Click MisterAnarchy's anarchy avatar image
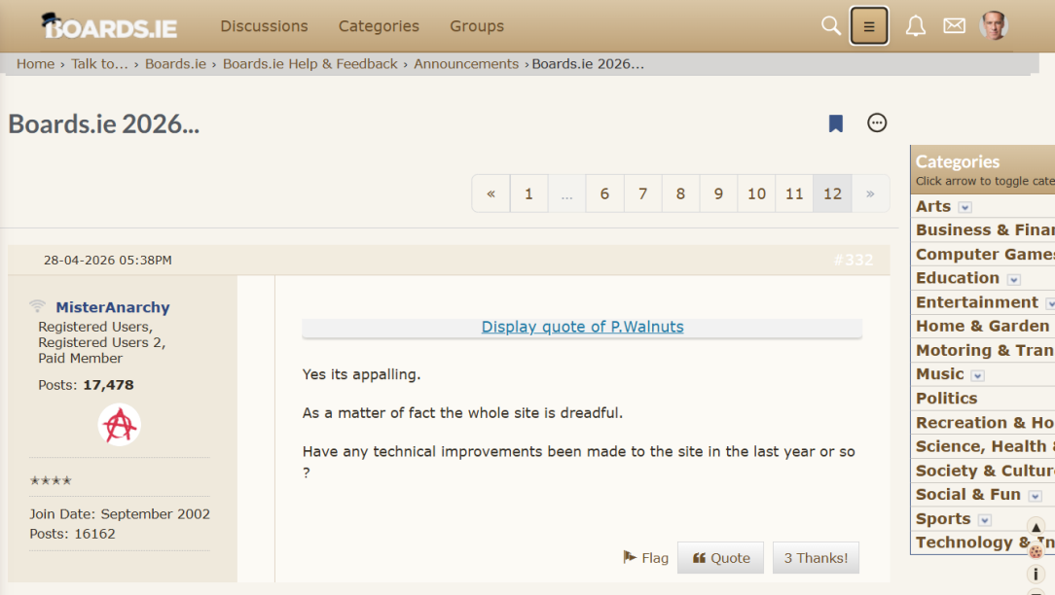The height and width of the screenshot is (595, 1055). [119, 425]
